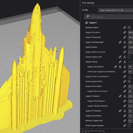Open the Support Structure dropdown
Image resolution: width=133 pixels, height=133 pixels.
point(130,32)
